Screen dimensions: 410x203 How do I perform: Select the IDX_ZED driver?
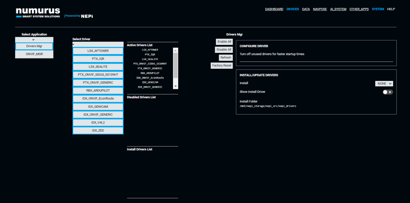(98, 131)
